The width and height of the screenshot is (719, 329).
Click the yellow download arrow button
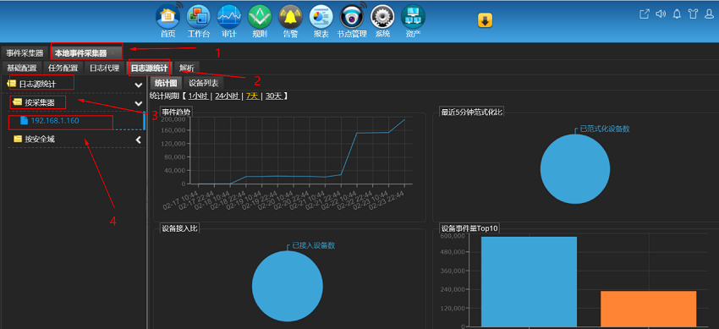point(486,20)
